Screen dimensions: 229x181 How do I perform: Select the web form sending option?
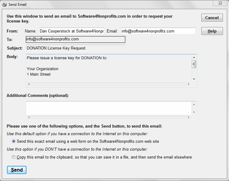[x=14, y=141]
